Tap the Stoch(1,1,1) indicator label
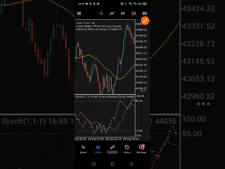This screenshot has width=225, height=169. [83, 97]
